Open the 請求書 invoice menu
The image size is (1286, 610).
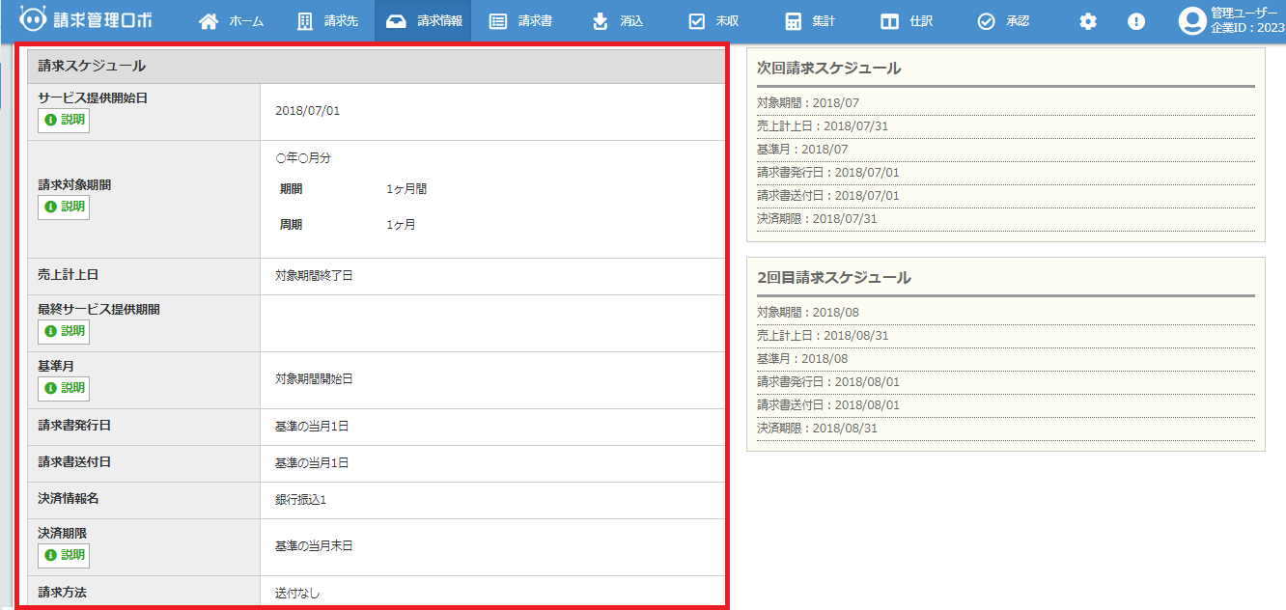(x=520, y=21)
